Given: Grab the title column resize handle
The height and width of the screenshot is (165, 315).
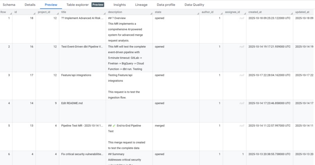Looking at the screenshot, I should (105, 14).
